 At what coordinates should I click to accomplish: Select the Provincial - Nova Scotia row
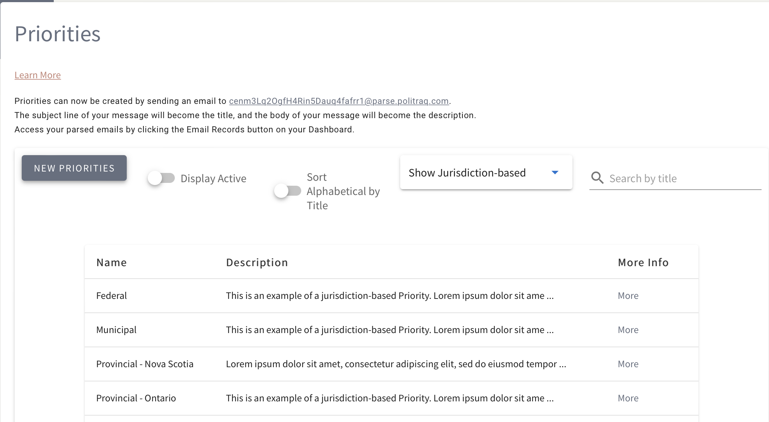[145, 364]
